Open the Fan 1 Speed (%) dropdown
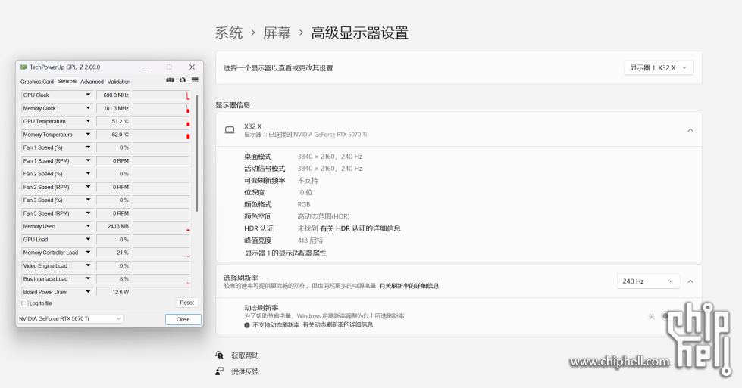 (88, 147)
